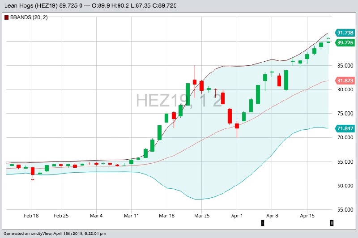Select the middle band value label 81.823
358x238 pixels.
pos(345,81)
